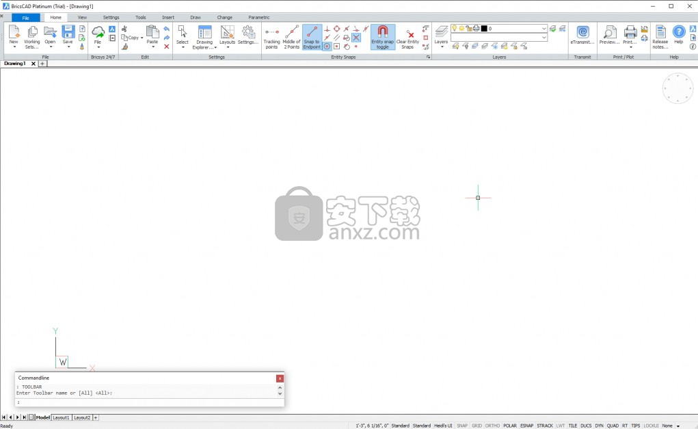Toggle the Entity snap magnet button
The width and height of the screenshot is (698, 429).
382,37
